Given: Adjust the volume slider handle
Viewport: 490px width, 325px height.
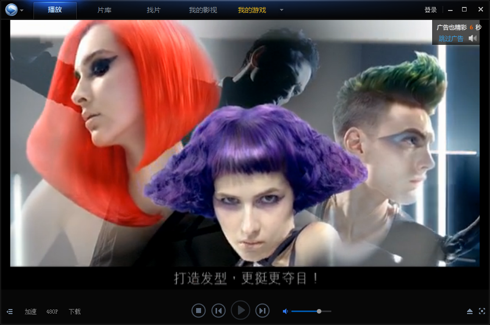Looking at the screenshot, I should tap(319, 311).
